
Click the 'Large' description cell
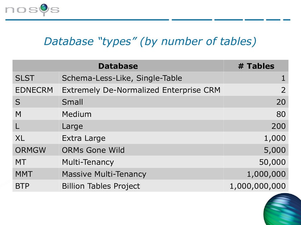(141, 126)
